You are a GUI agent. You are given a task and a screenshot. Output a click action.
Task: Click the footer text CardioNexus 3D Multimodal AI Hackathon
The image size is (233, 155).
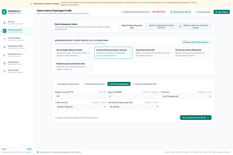pyautogui.click(x=60, y=152)
